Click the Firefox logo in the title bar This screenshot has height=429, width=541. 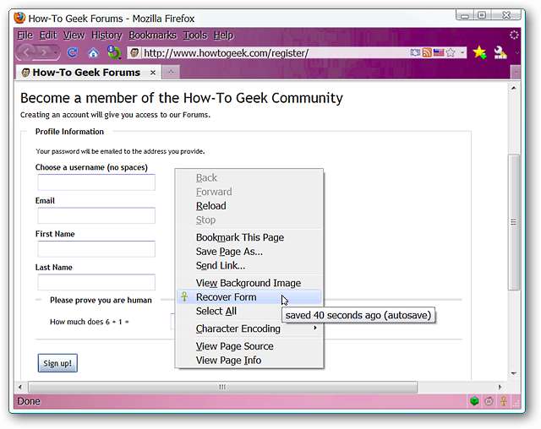(x=19, y=18)
